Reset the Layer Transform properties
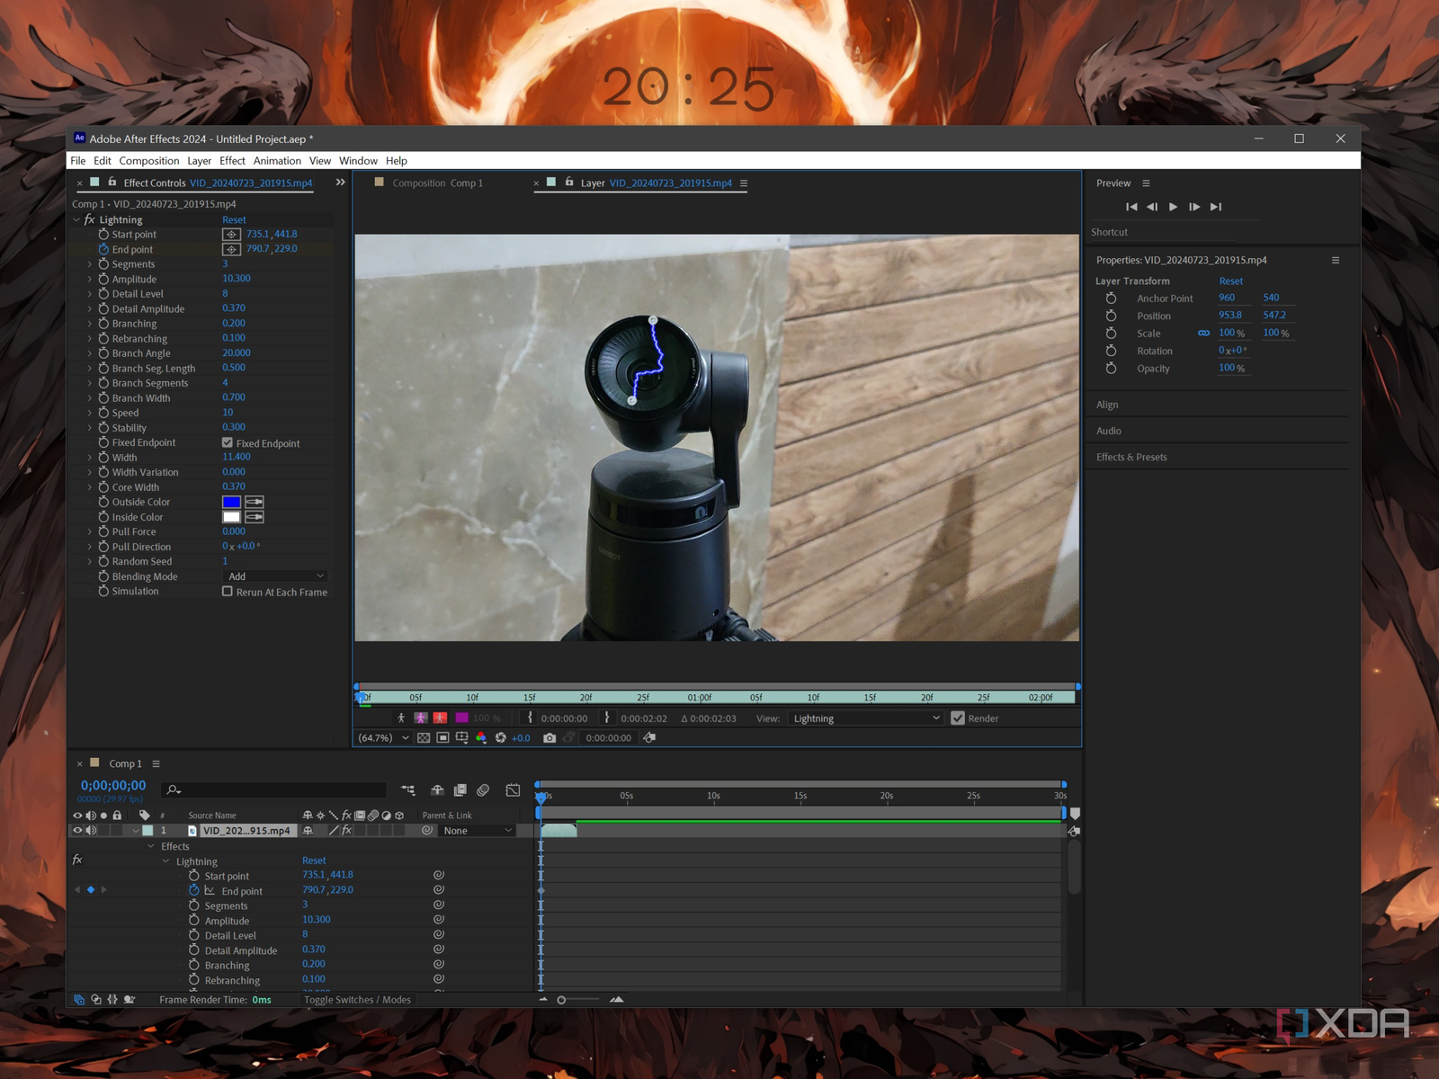The image size is (1439, 1079). coord(1230,281)
